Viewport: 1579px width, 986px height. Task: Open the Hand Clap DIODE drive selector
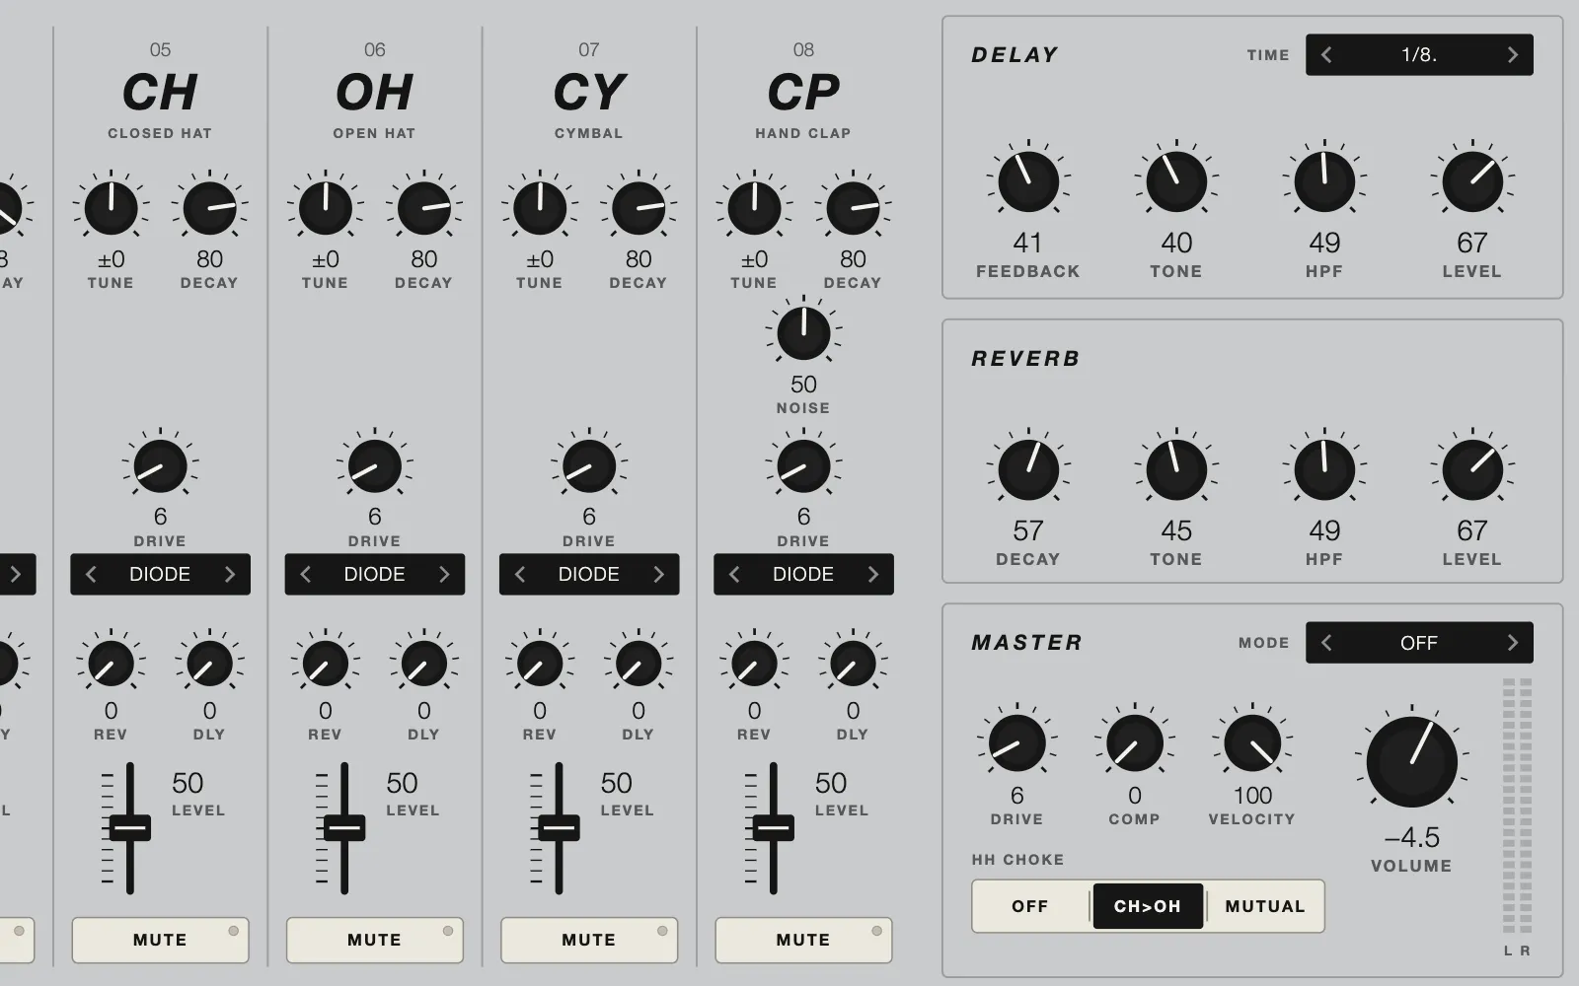tap(803, 574)
